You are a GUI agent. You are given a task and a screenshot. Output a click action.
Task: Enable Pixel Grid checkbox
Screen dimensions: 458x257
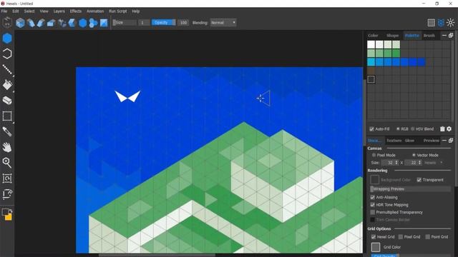pos(401,237)
